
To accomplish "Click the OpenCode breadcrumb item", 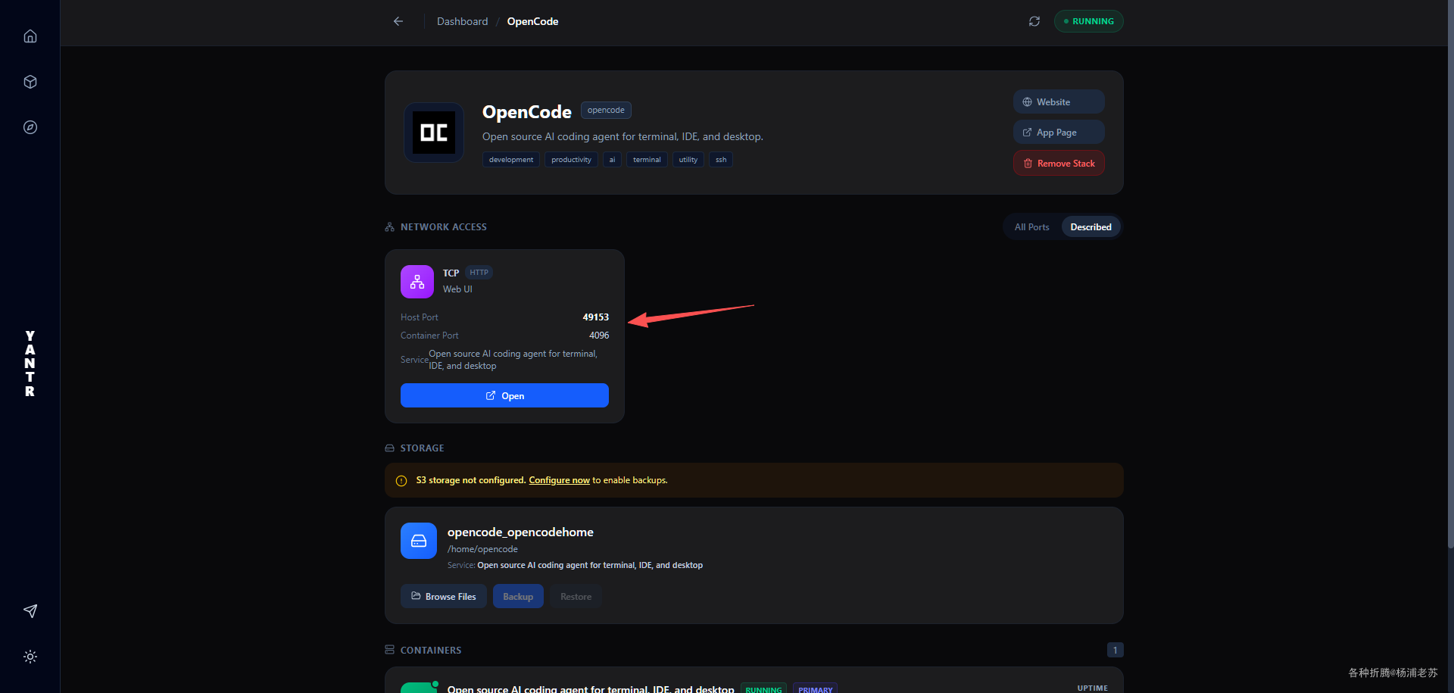I will click(x=533, y=21).
